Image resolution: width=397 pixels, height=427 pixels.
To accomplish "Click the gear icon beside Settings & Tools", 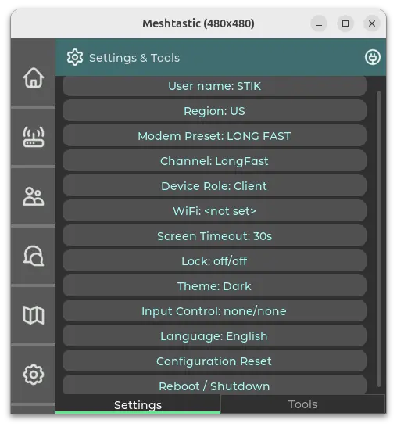I will point(75,57).
